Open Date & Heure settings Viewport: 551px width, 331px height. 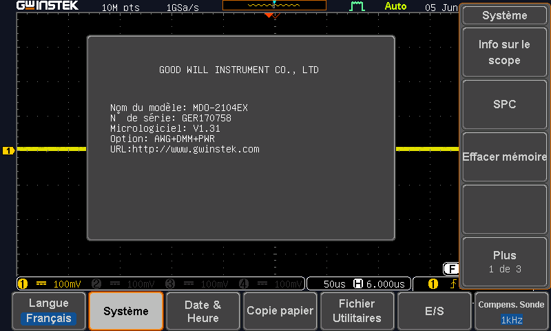click(x=202, y=311)
